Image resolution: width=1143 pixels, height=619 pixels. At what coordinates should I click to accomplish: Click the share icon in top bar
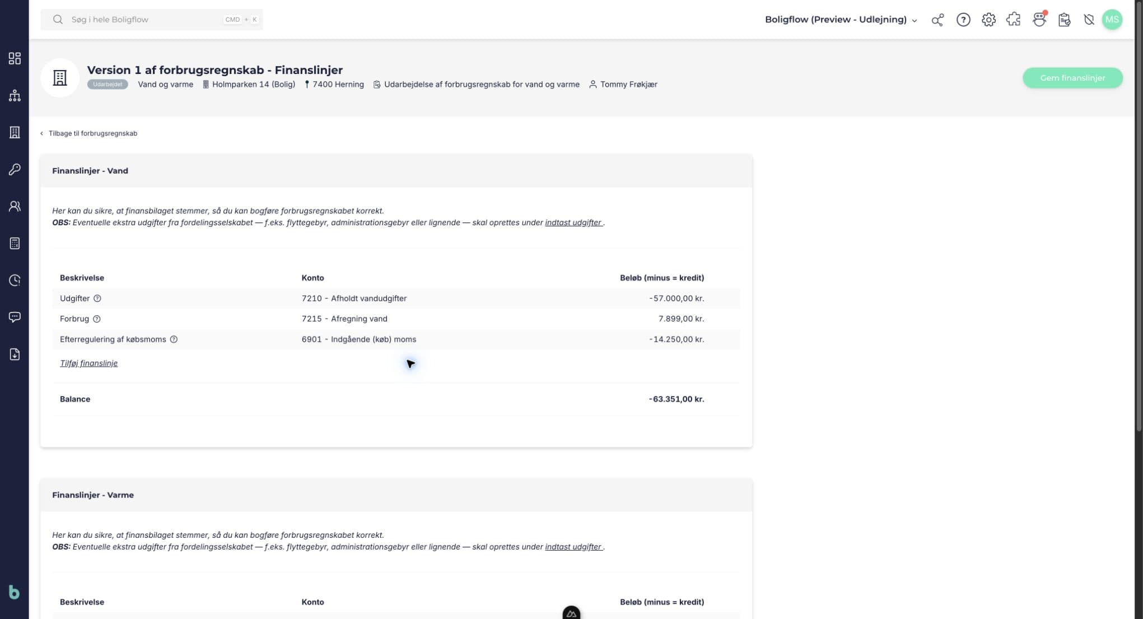937,20
